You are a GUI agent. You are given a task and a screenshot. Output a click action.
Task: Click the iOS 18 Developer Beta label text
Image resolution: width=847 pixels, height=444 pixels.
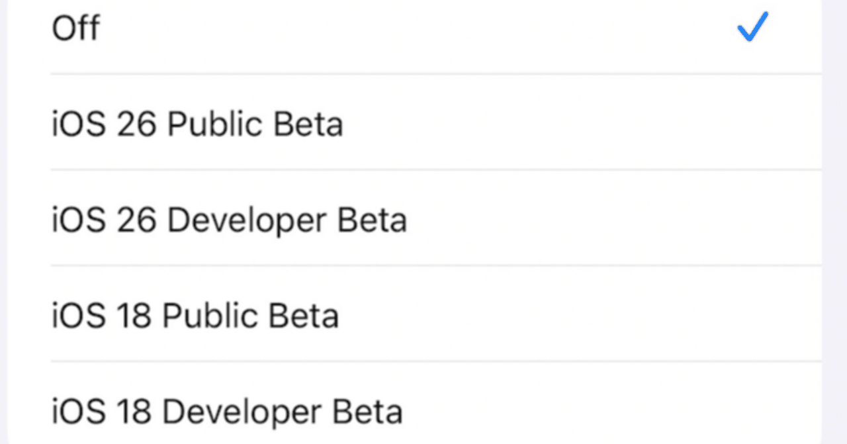coord(226,410)
